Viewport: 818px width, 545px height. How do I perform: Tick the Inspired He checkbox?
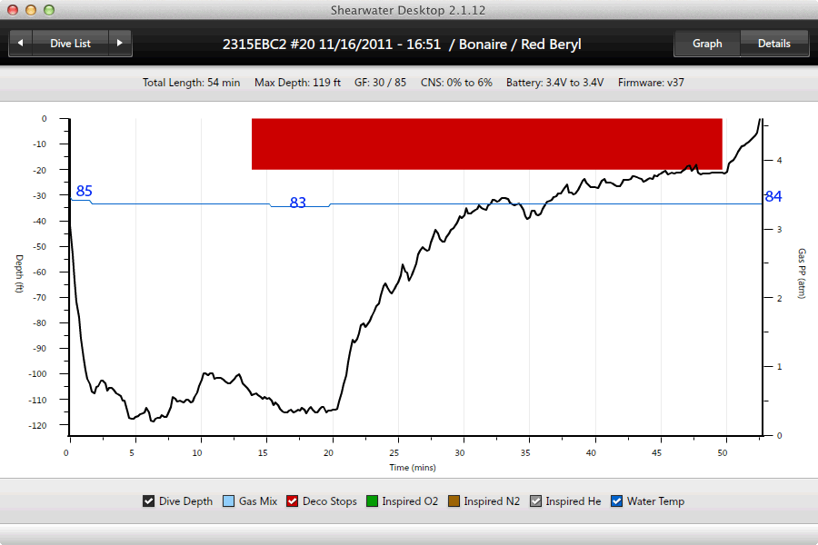[x=536, y=501]
